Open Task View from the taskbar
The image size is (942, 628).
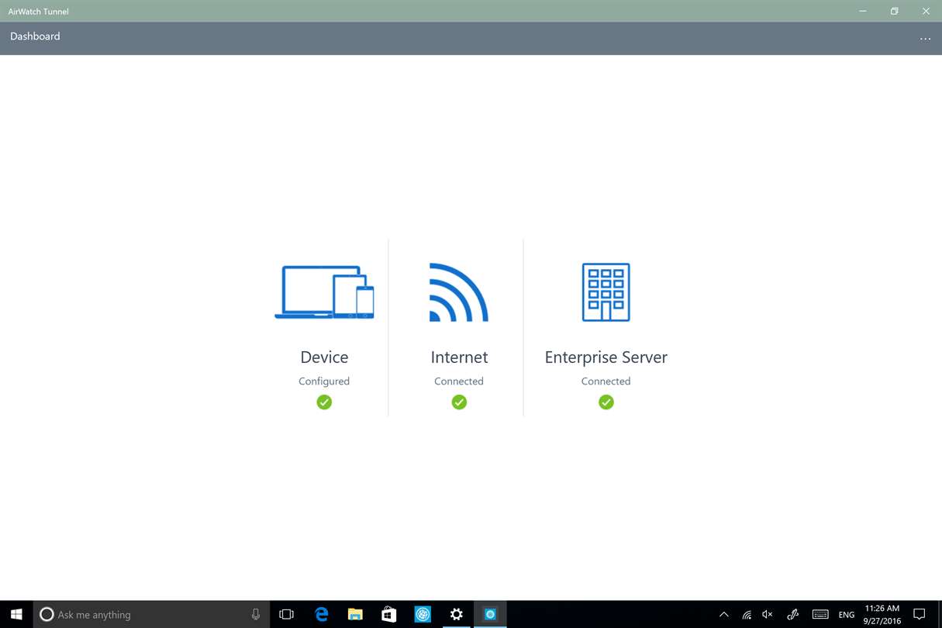coord(286,614)
